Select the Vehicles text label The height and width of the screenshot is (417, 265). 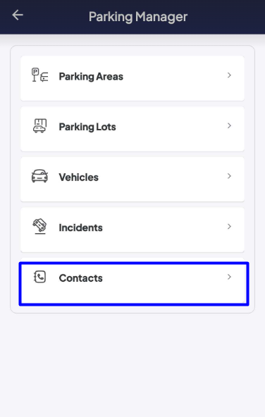point(78,177)
